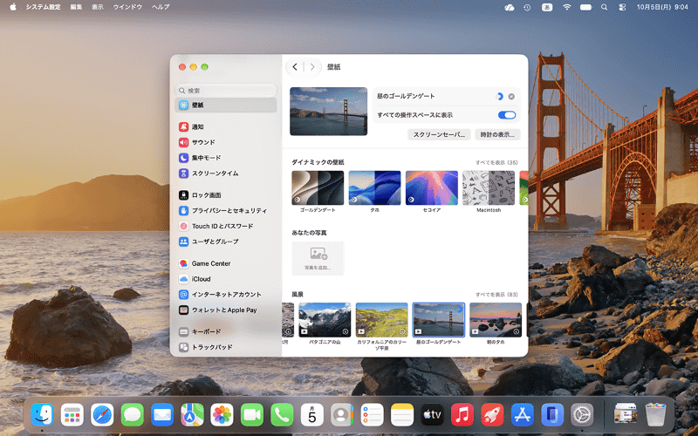The width and height of the screenshot is (698, 436).
Task: Select 壁紙 in the settings sidebar
Action: click(226, 105)
